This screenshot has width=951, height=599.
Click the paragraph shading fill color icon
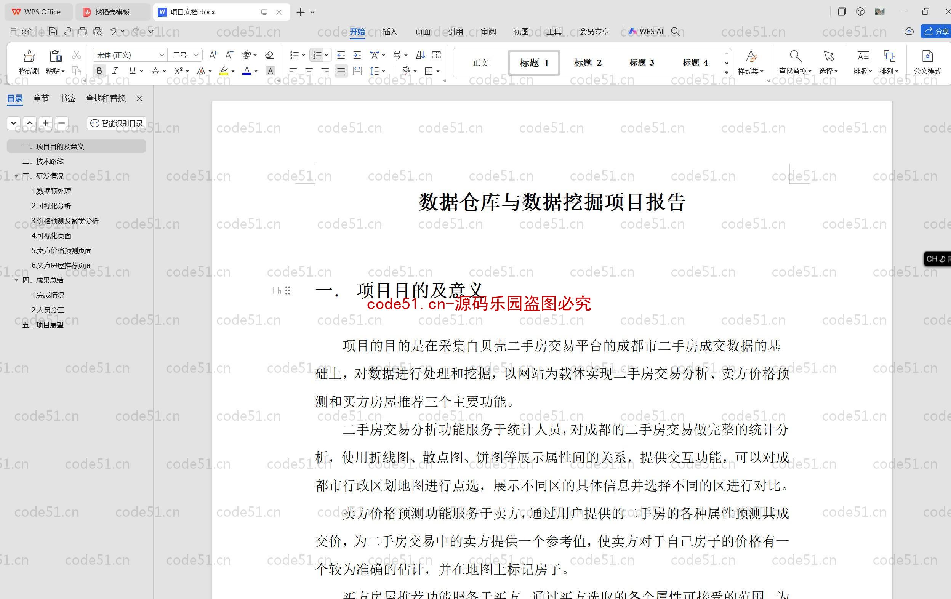click(x=406, y=71)
